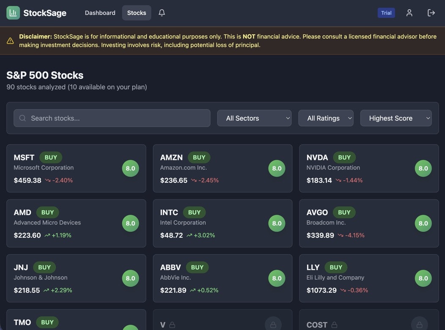Click the Intel Corporation company name
This screenshot has width=445, height=330.
click(x=183, y=223)
